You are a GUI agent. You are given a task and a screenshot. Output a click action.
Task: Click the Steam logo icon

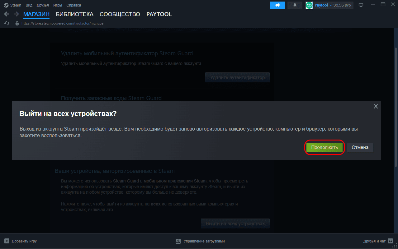[x=6, y=5]
